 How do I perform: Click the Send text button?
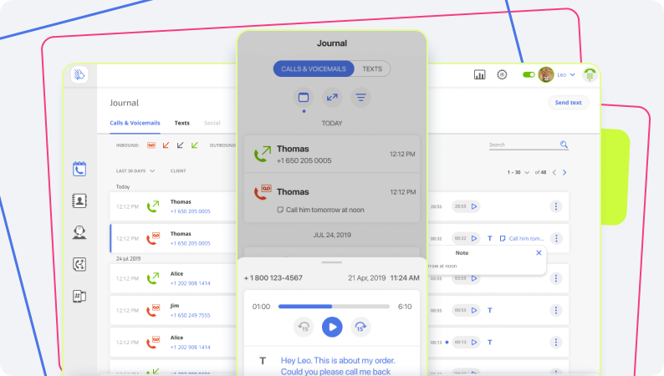tap(568, 103)
